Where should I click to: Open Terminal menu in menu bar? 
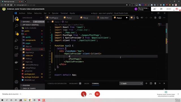(64, 13)
